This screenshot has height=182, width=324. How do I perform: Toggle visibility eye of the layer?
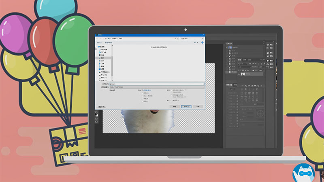click(239, 74)
